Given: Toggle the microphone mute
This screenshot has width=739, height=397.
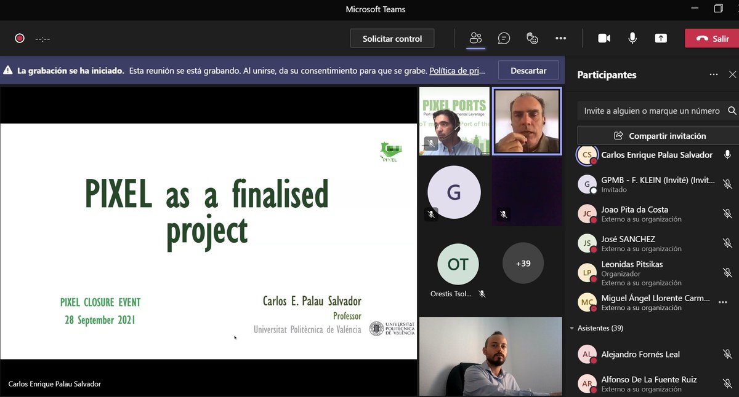Looking at the screenshot, I should (632, 39).
